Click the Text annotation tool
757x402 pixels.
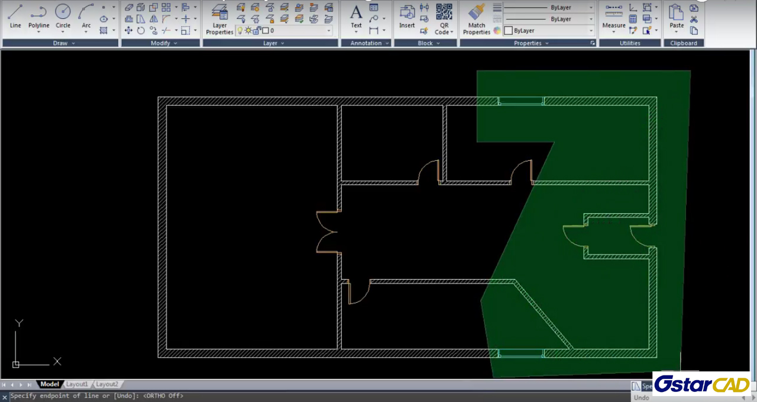coord(356,16)
